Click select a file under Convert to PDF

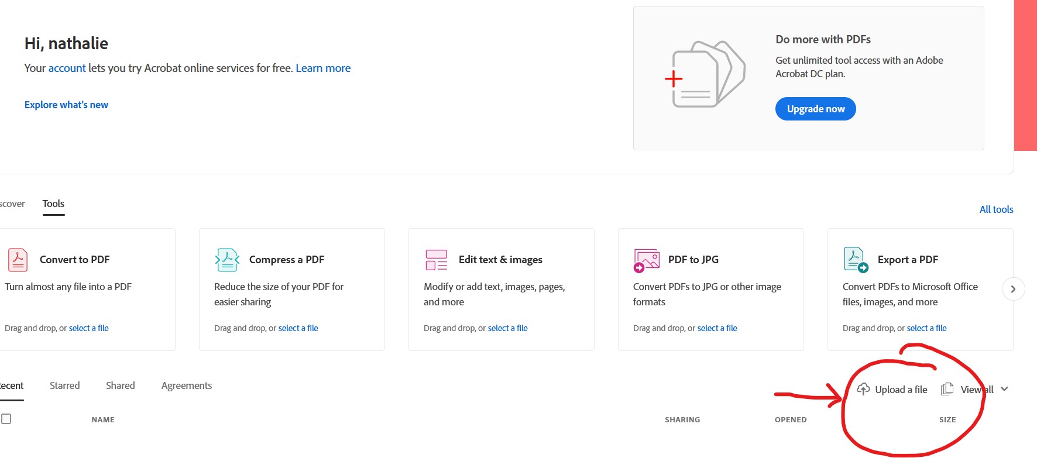89,328
